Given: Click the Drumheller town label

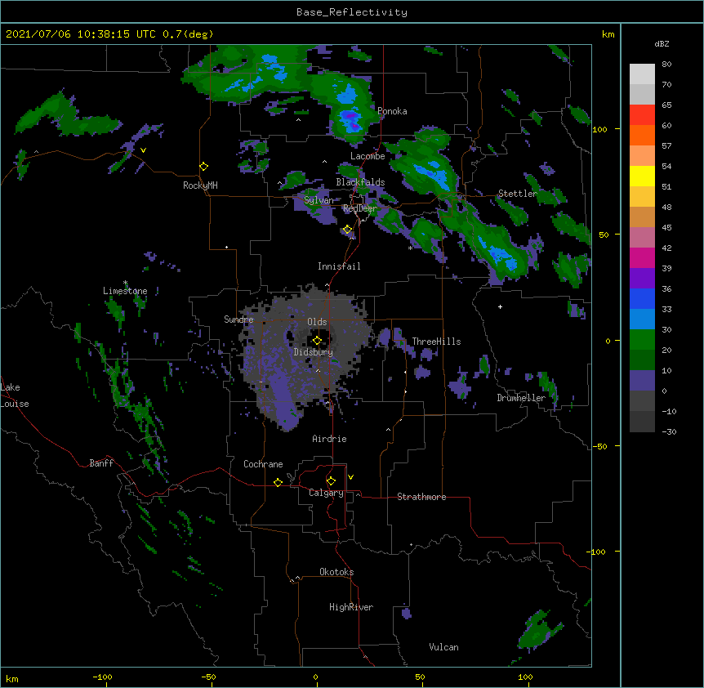Looking at the screenshot, I should tap(521, 398).
